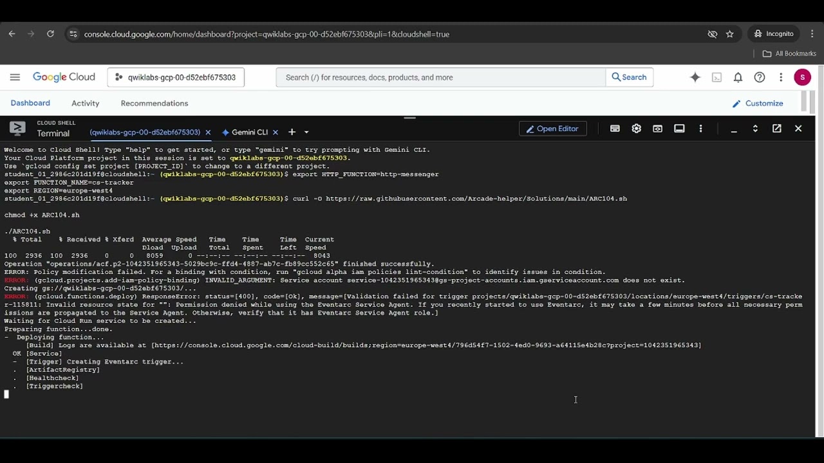
Task: Click the 'export FUNCTION_NAME=cs-tracker' line
Action: tap(69, 182)
